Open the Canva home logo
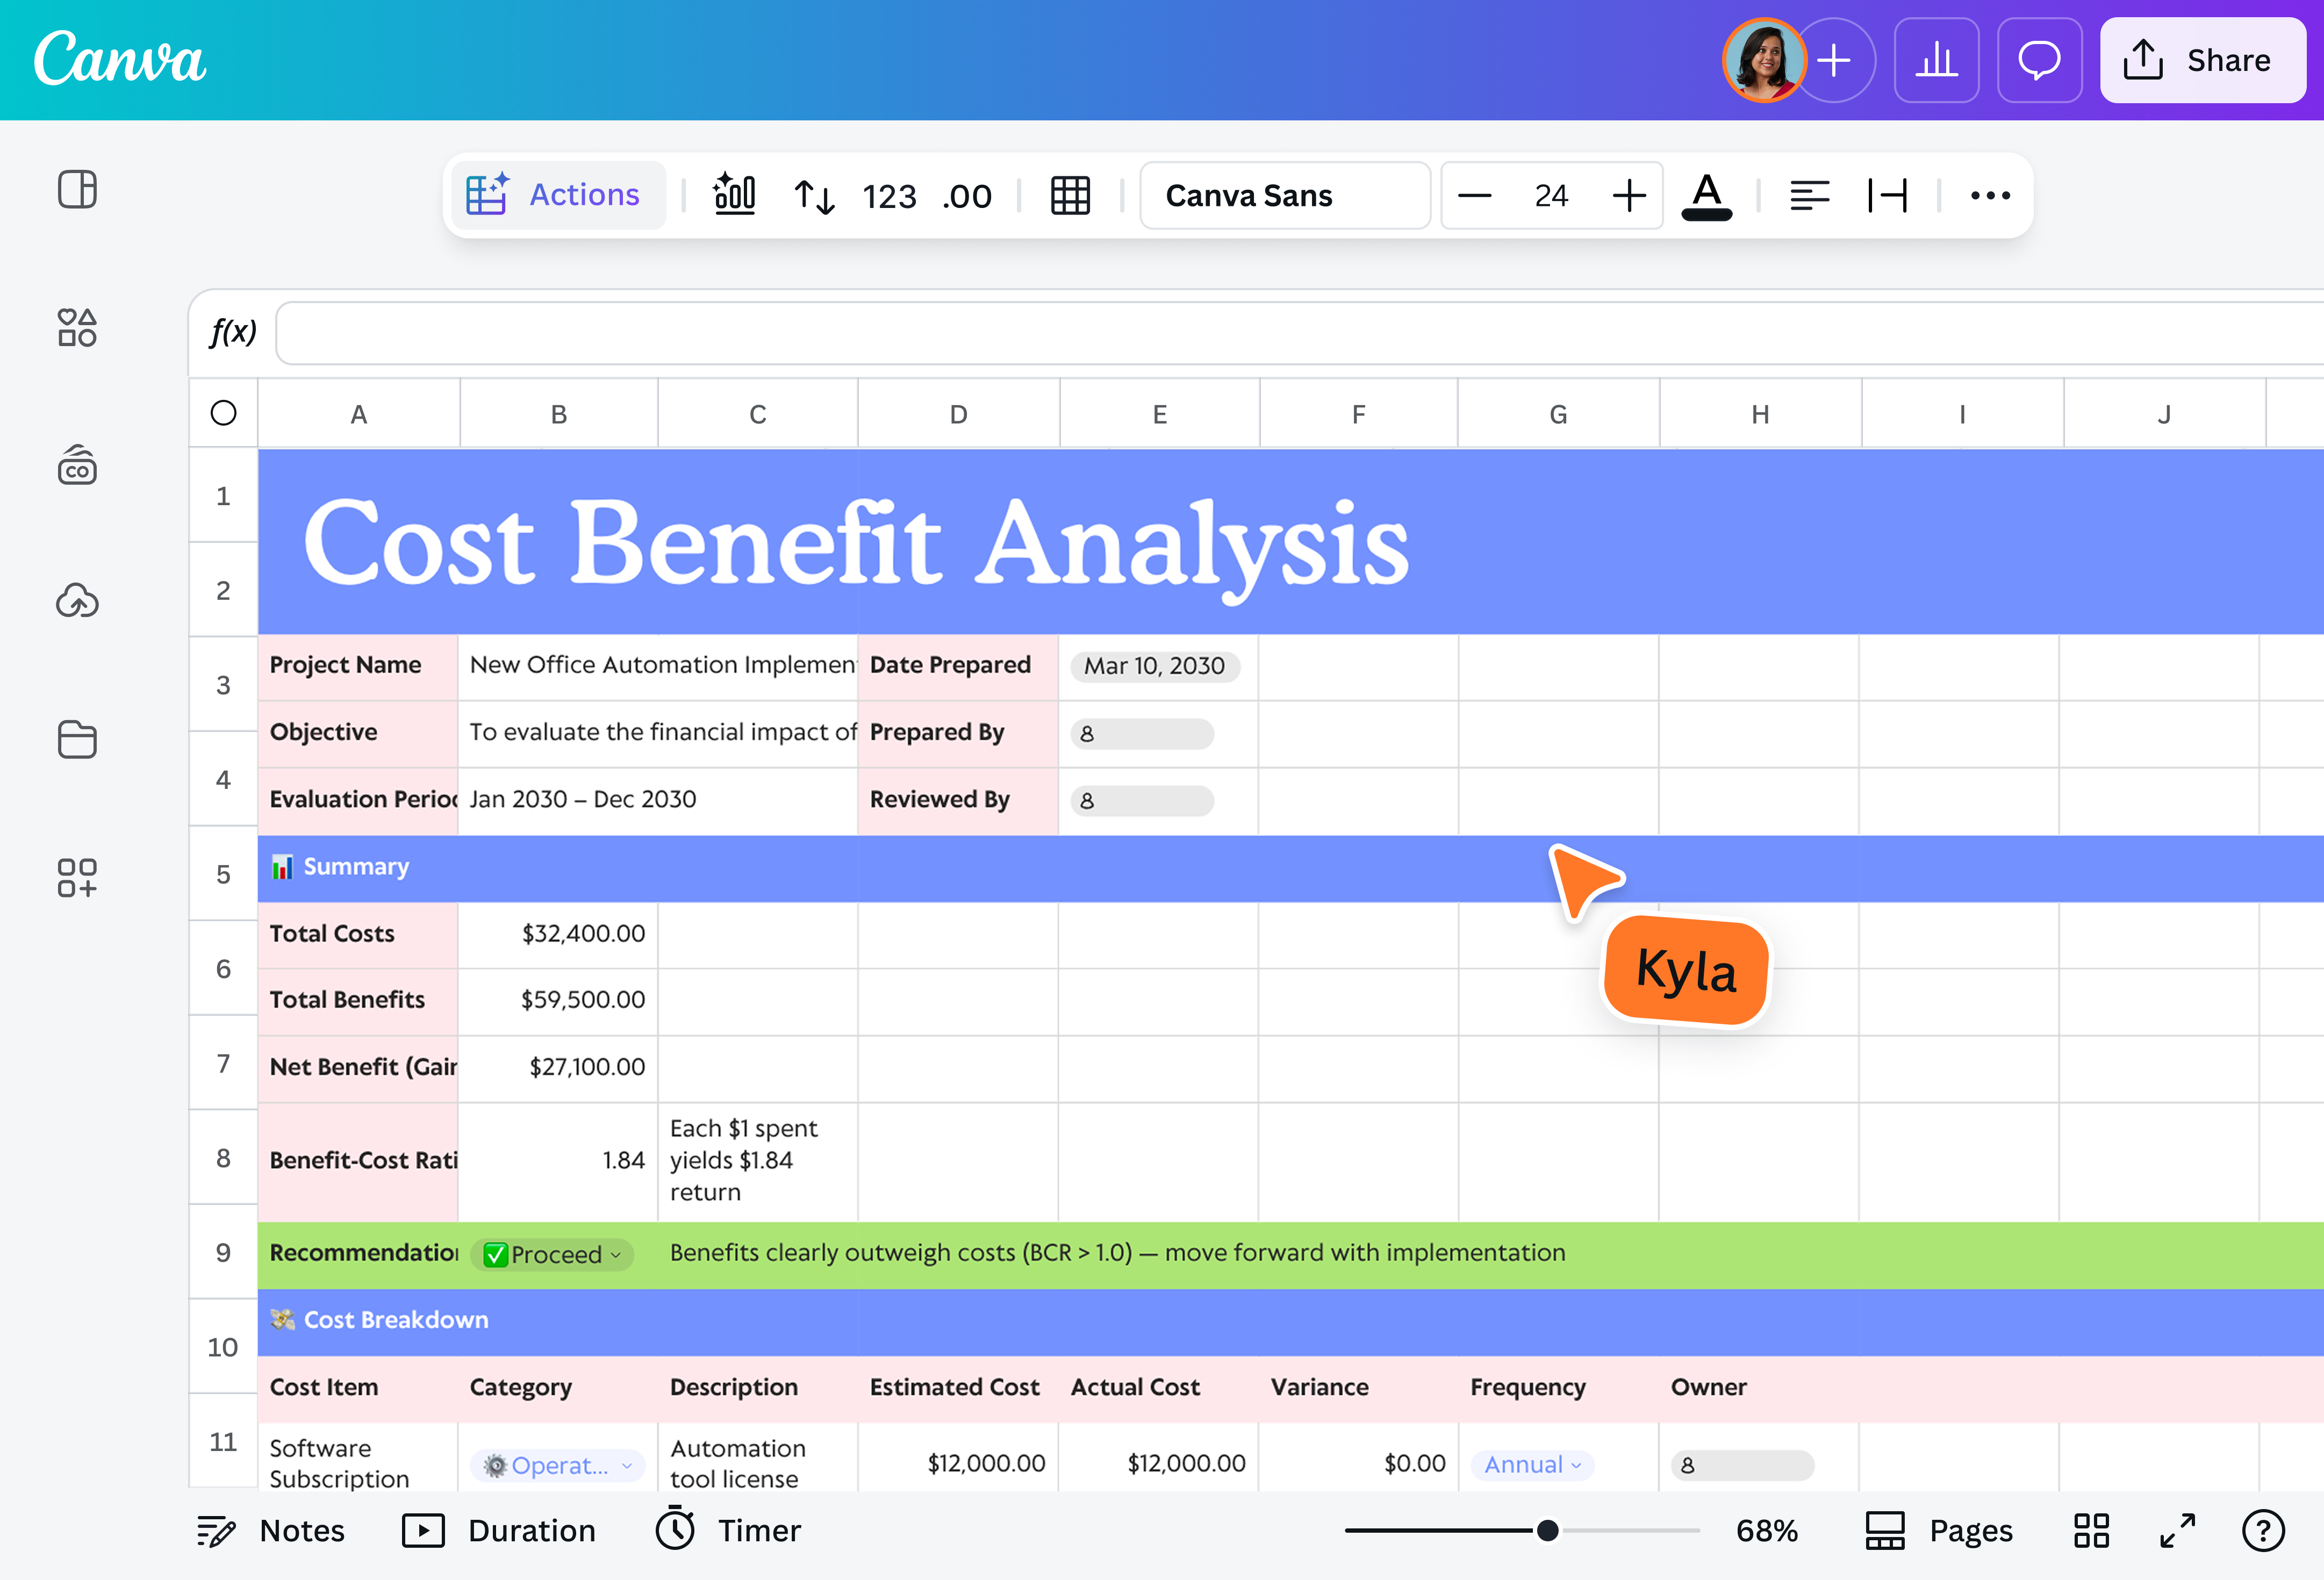2324x1580 pixels. 120,59
